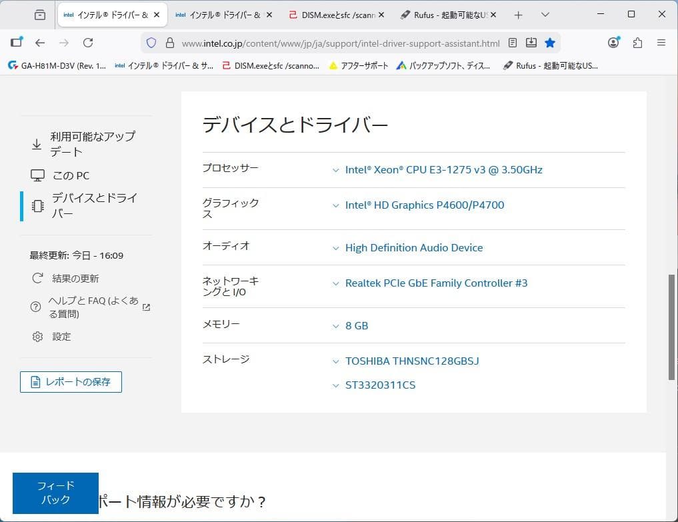
Task: List all tabs dropdown arrow
Action: point(545,15)
